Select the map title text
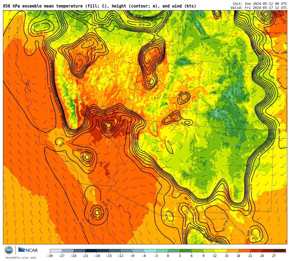Viewport: 290px width, 261px height. click(x=100, y=6)
